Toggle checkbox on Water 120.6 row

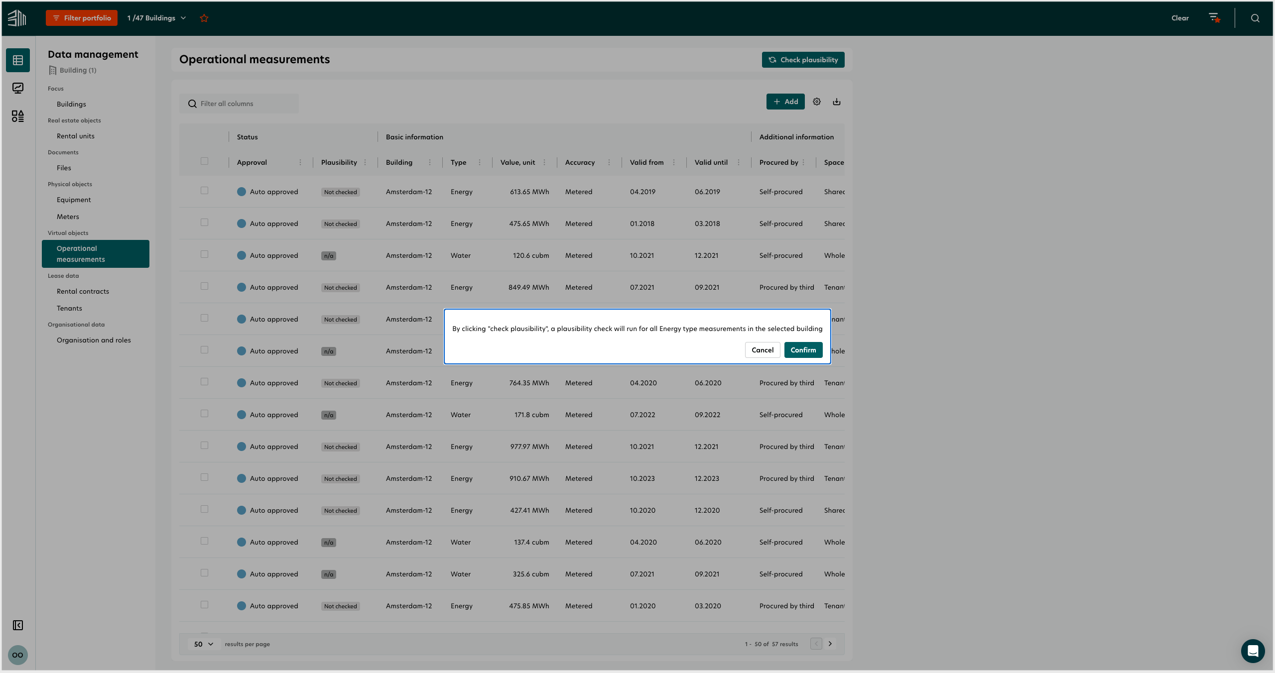point(204,255)
